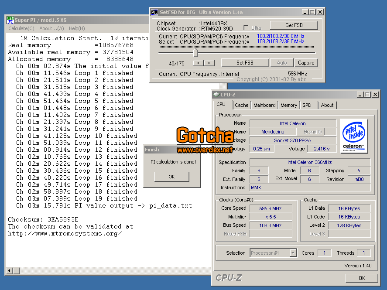Image resolution: width=387 pixels, height=290 pixels.
Task: Switch to the Mainboard tab in CPU-Z
Action: (264, 105)
